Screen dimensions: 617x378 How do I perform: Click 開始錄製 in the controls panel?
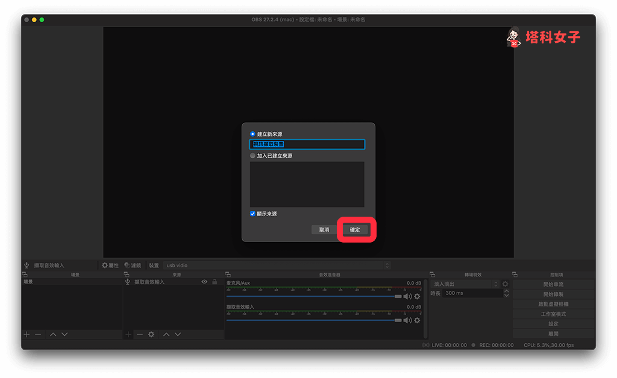point(554,294)
